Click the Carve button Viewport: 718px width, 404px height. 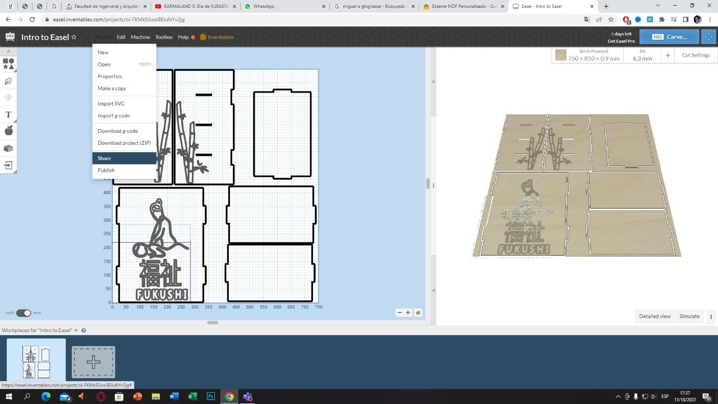[669, 37]
